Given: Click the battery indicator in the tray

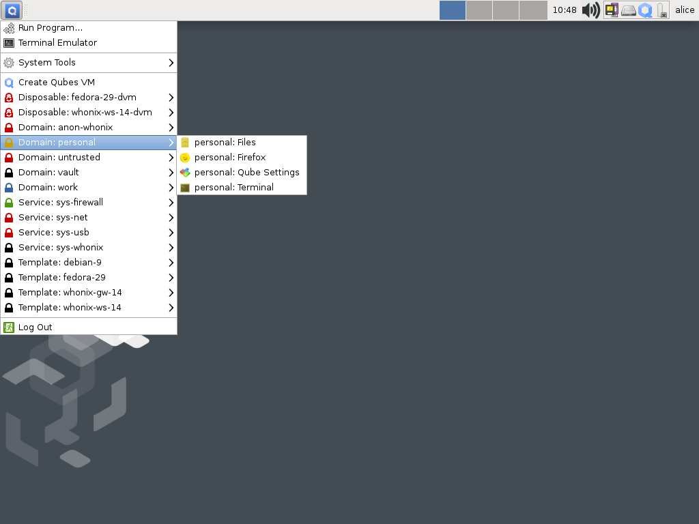Looking at the screenshot, I should (x=661, y=10).
